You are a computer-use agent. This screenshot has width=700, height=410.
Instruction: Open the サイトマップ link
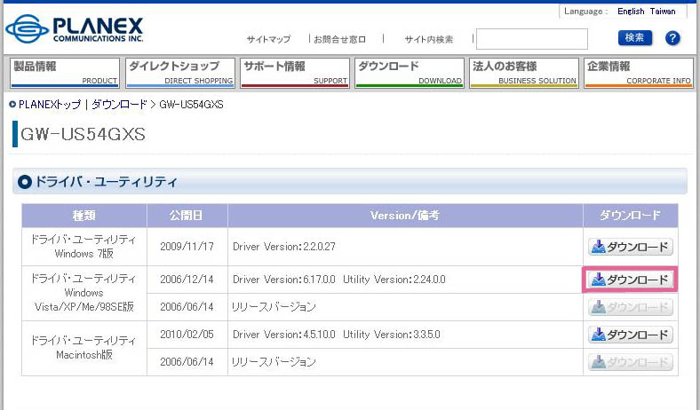tap(268, 39)
